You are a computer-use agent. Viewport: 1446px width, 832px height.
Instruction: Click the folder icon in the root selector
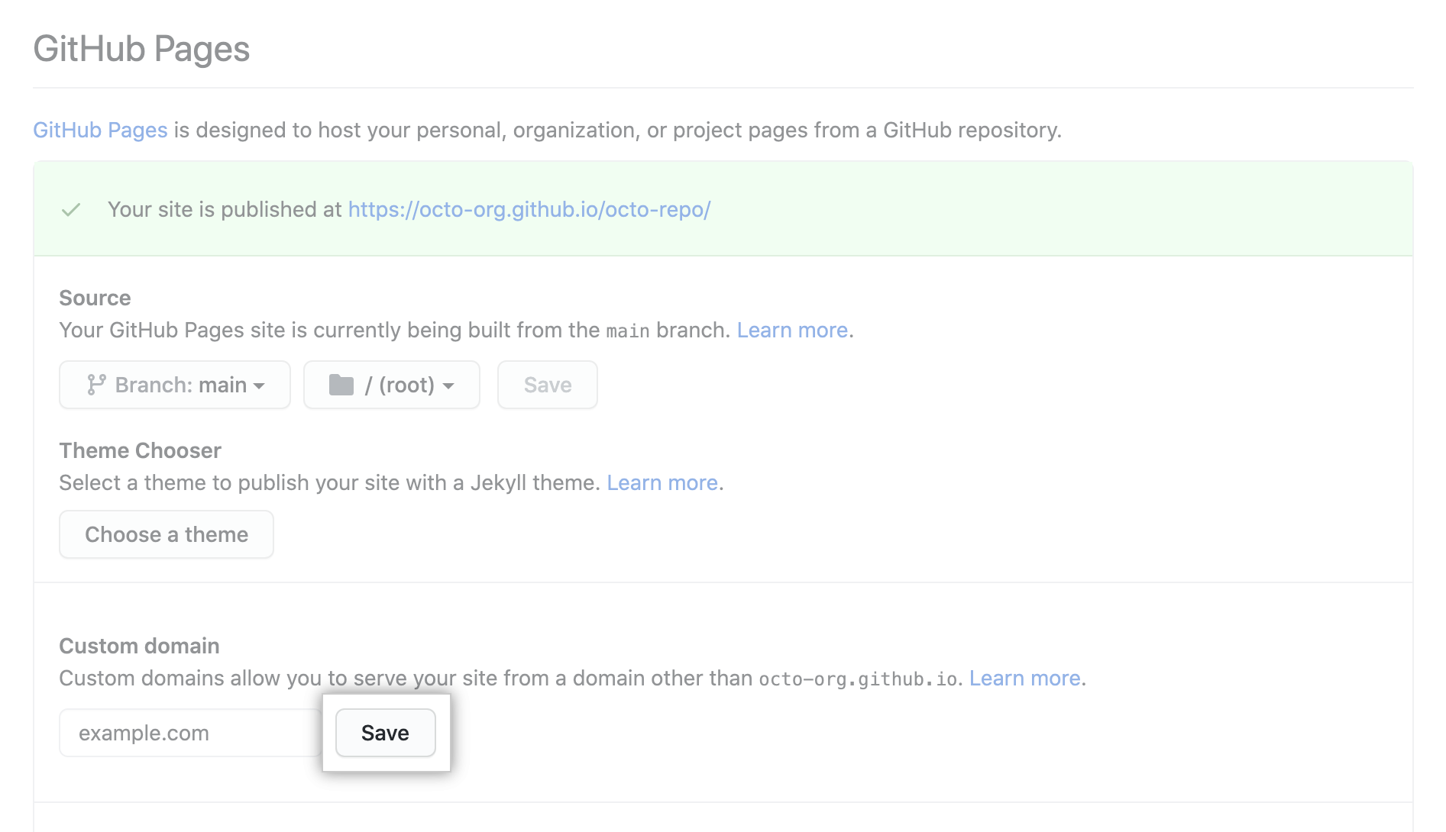[341, 385]
